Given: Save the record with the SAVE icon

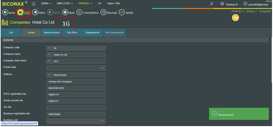Looking at the screenshot, I should tap(20, 13).
